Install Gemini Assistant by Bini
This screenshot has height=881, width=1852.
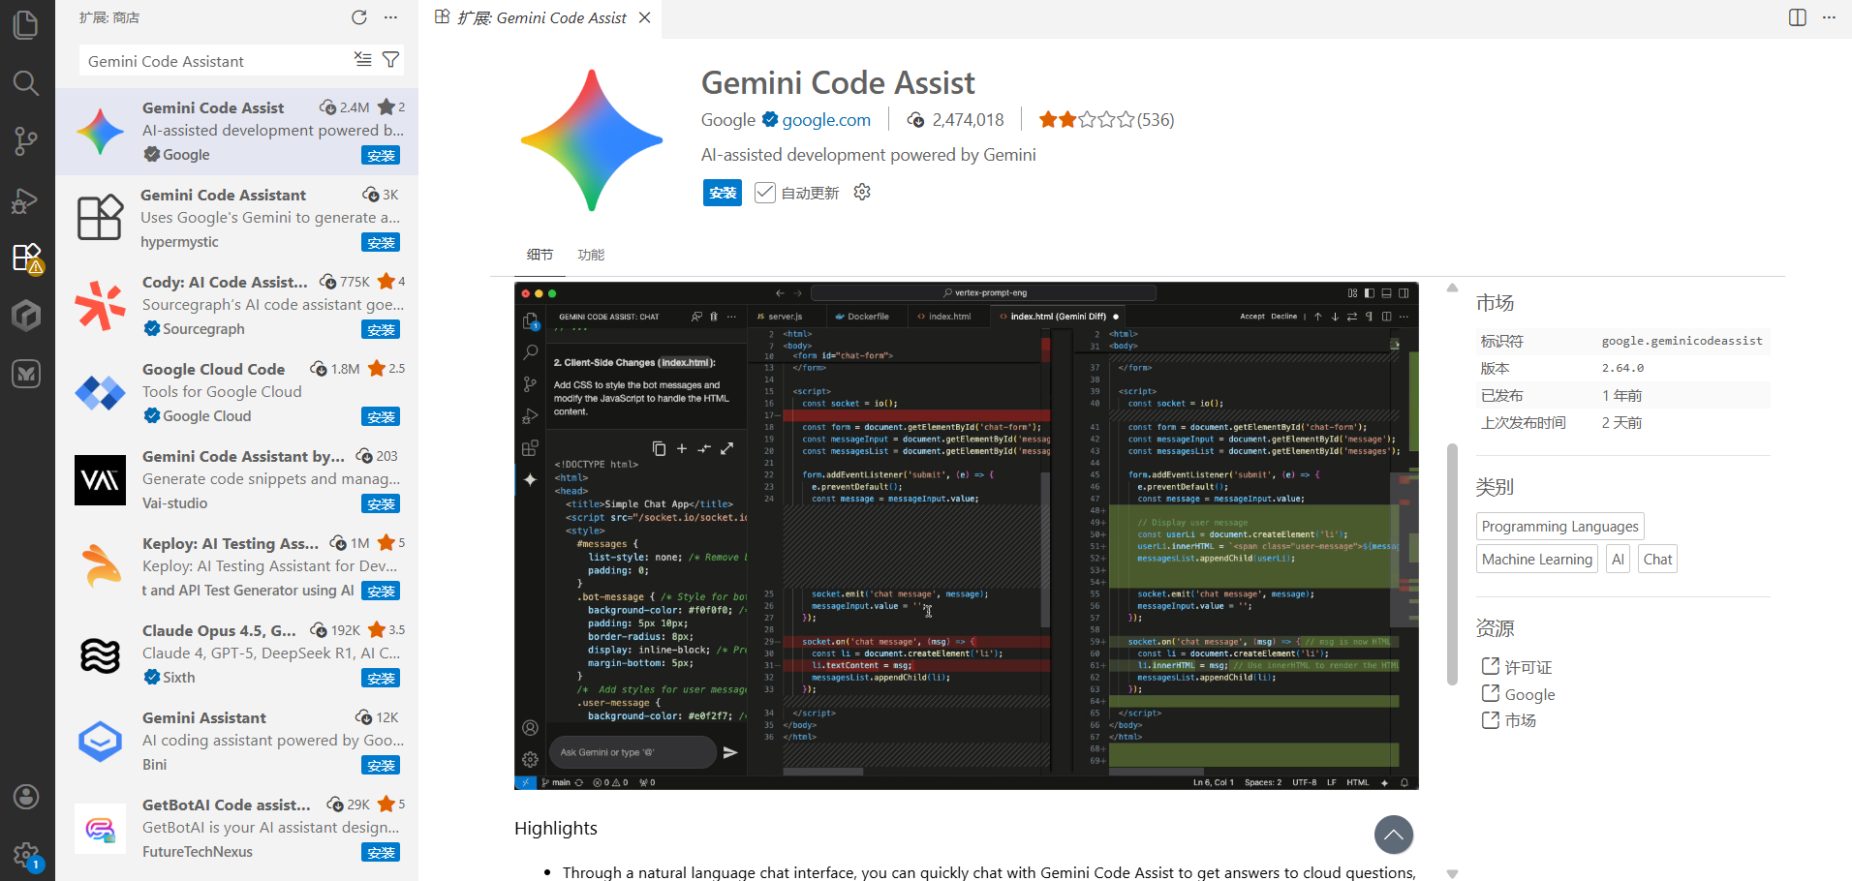[381, 765]
